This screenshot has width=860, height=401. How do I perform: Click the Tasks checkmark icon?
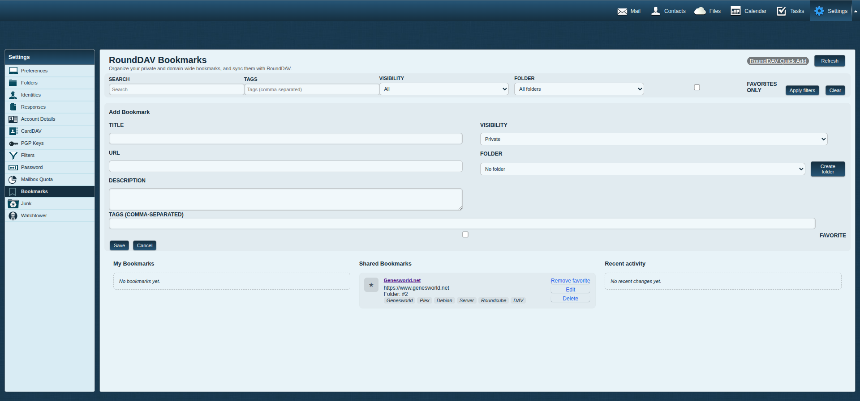pos(782,11)
